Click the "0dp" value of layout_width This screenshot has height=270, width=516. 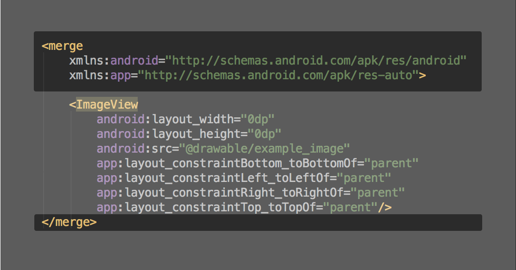(258, 119)
